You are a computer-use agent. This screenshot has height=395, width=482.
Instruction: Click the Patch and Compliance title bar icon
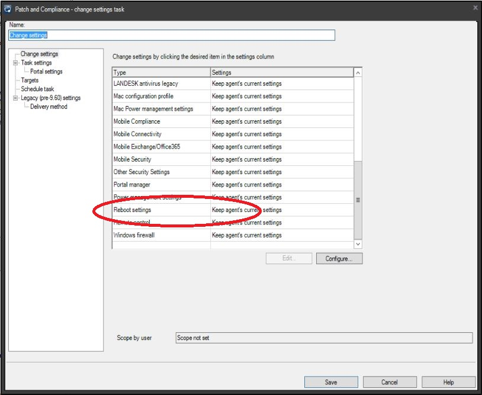(x=7, y=8)
